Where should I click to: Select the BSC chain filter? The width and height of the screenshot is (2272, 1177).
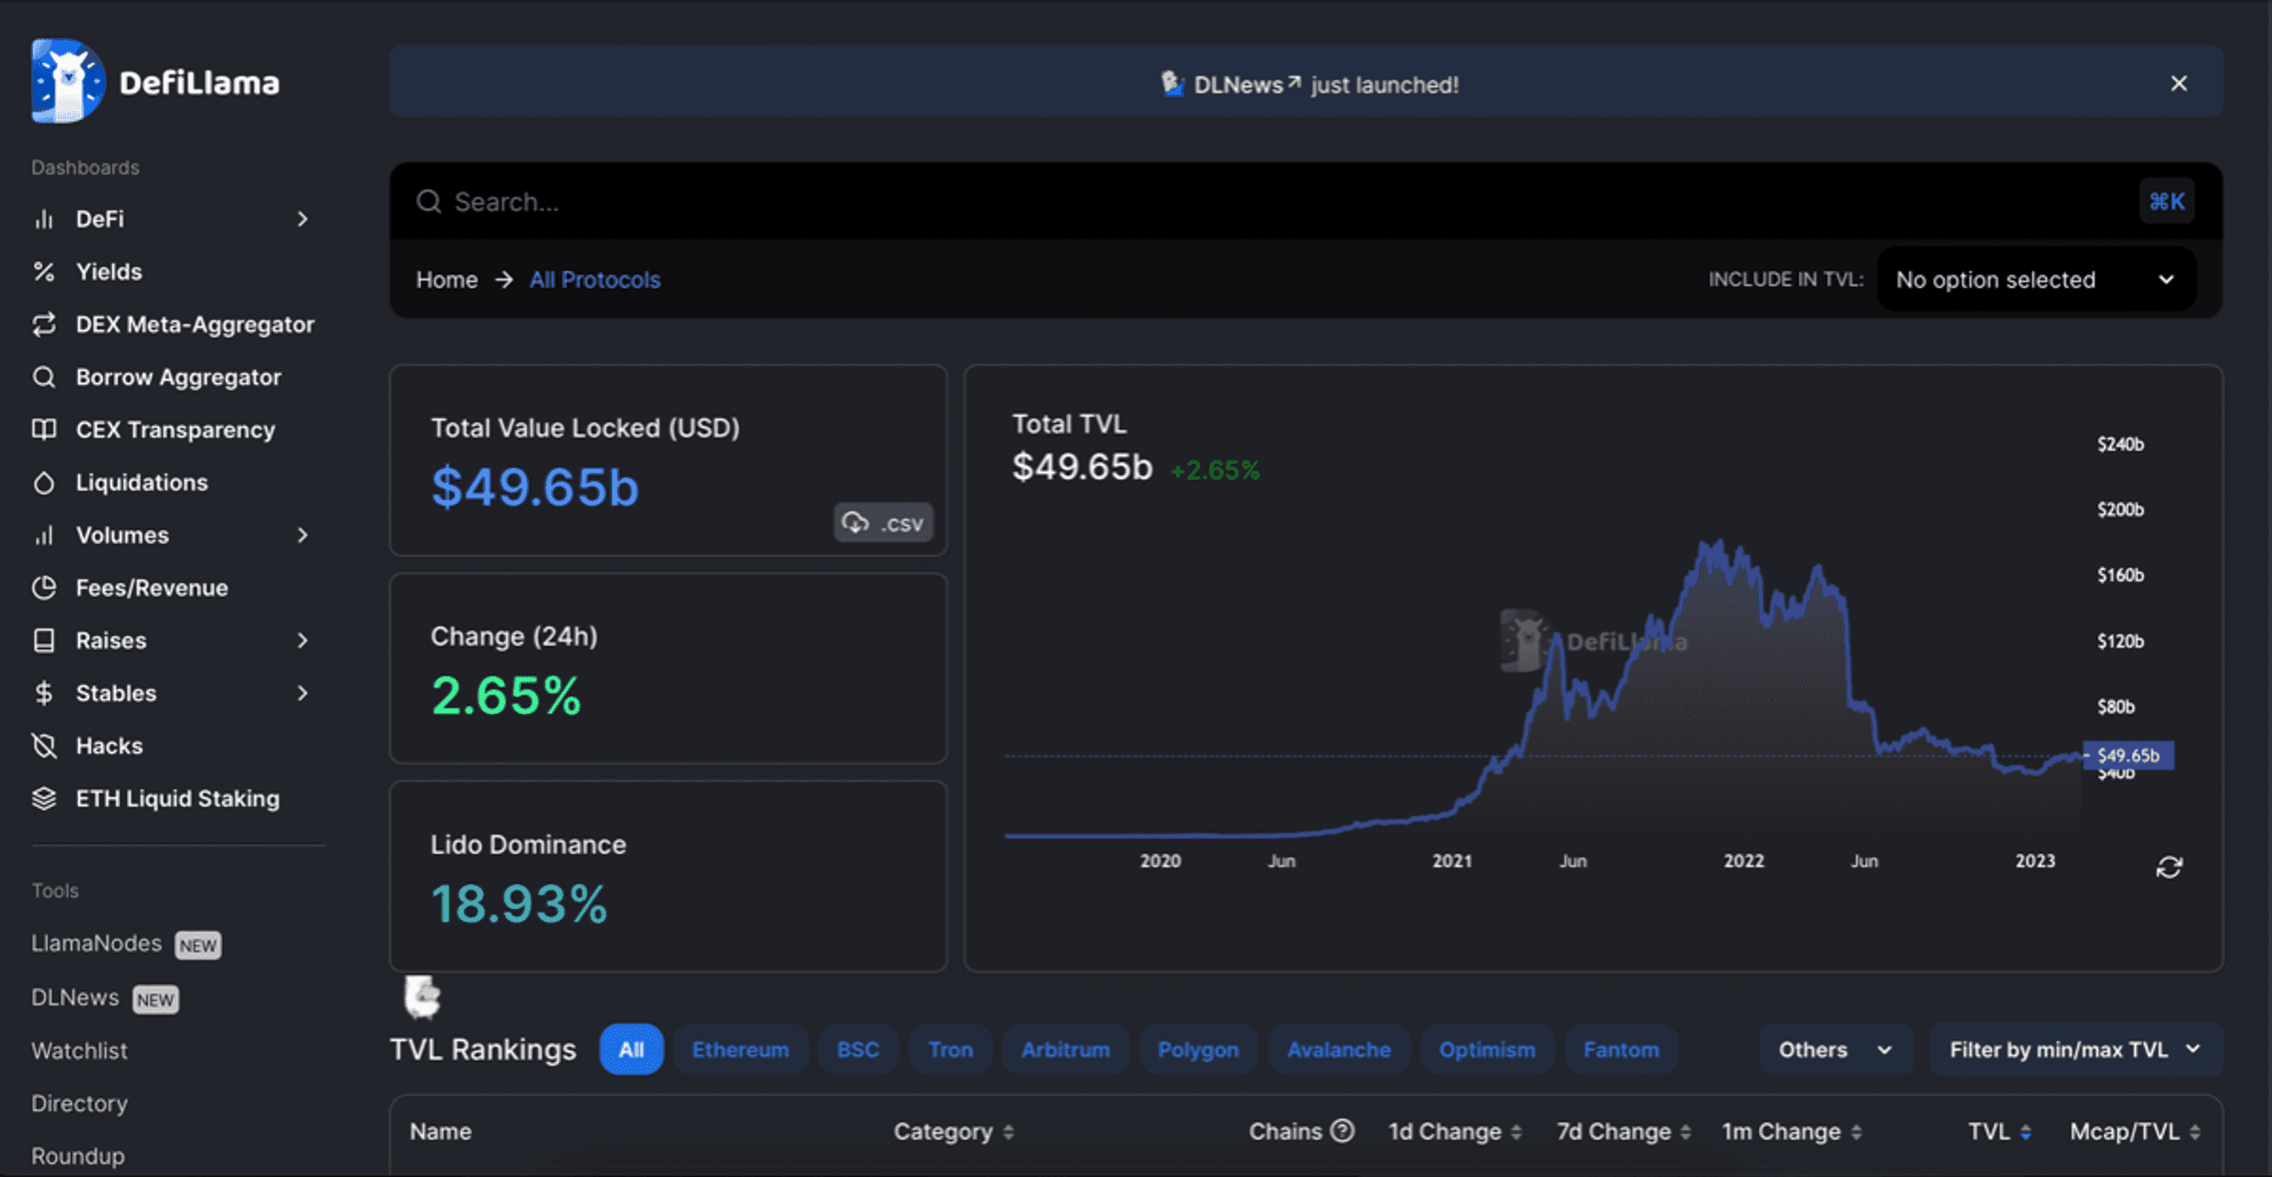[x=857, y=1049]
